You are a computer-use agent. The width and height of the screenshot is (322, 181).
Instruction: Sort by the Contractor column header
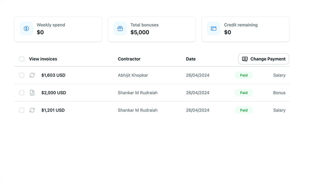coord(129,59)
